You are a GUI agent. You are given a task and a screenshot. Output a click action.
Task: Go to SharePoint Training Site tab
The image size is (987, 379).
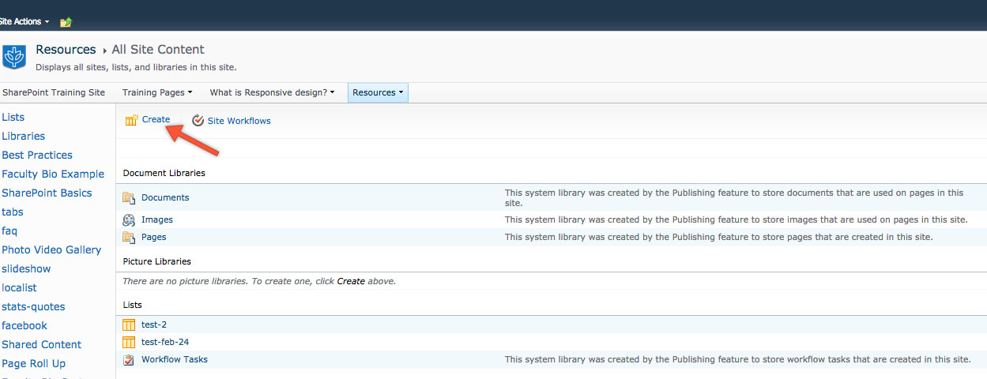point(54,92)
